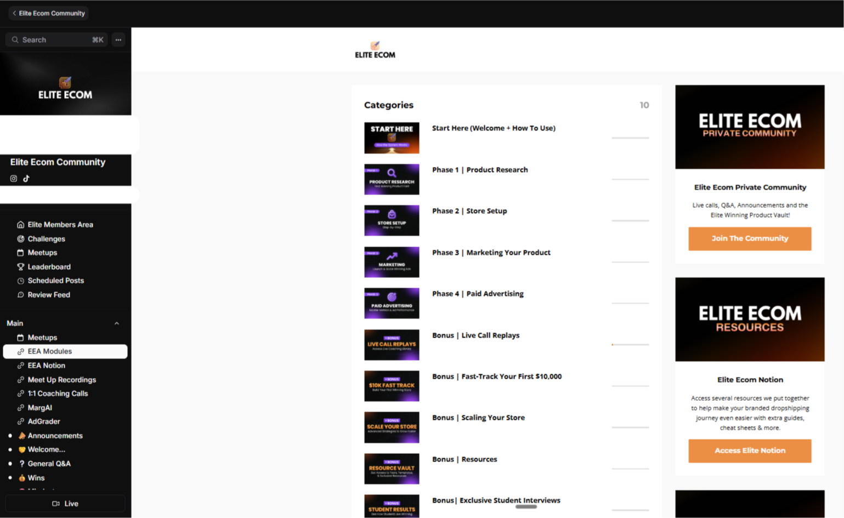Click the trophy icon next to Leaderboard
The image size is (844, 518).
(21, 267)
